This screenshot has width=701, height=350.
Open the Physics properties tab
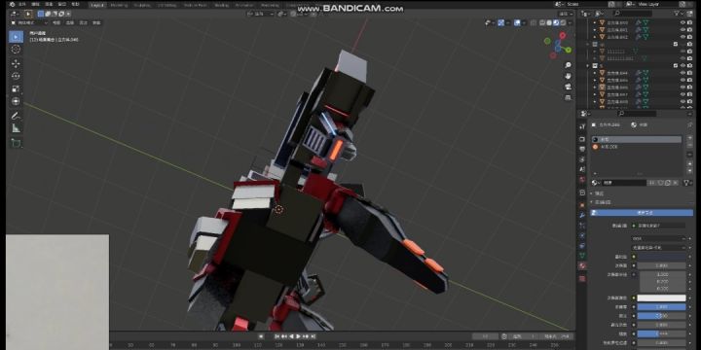pos(582,235)
